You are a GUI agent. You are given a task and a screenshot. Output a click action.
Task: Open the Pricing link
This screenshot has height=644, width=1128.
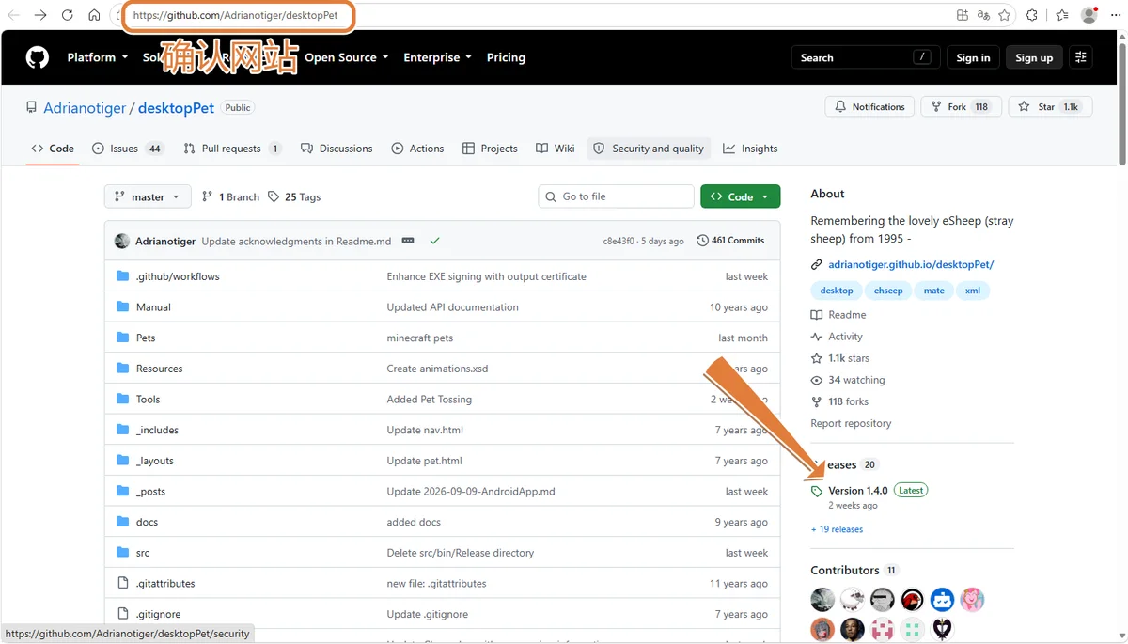pos(506,57)
